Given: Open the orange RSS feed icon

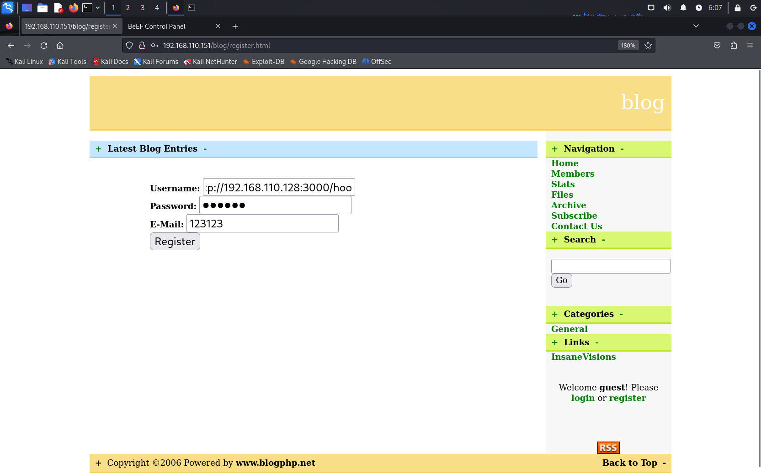Looking at the screenshot, I should (x=608, y=448).
